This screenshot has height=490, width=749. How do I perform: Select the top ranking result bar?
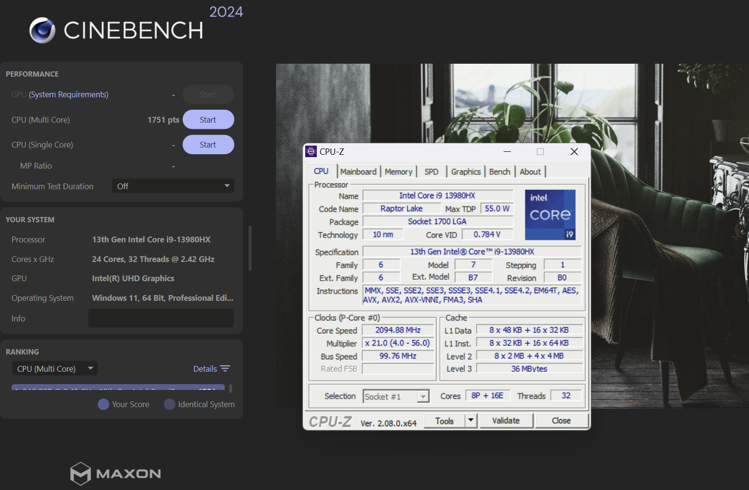pos(118,387)
